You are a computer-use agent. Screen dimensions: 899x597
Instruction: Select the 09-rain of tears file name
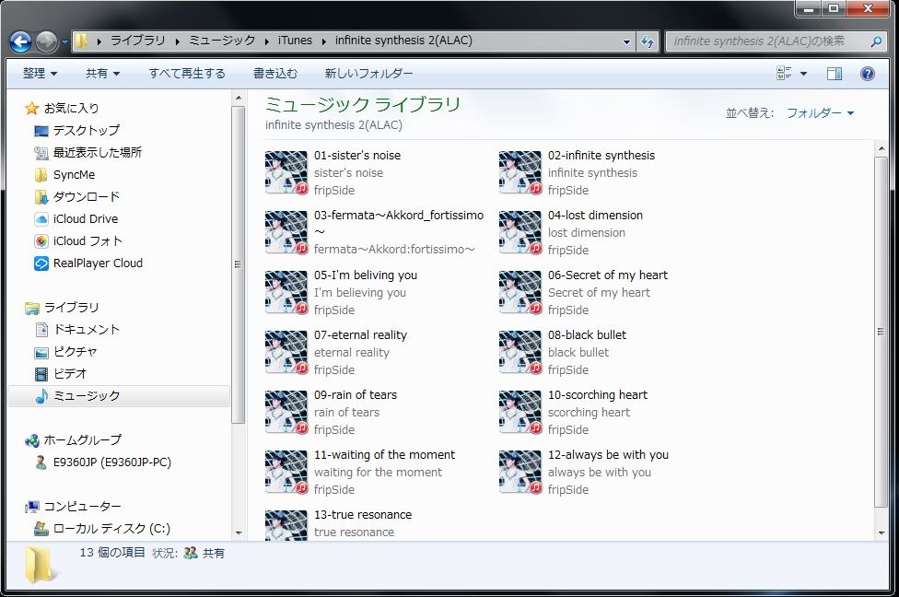[x=356, y=395]
